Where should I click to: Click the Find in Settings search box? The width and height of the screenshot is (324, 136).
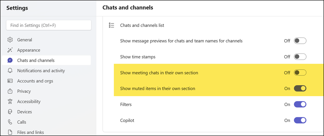coord(49,25)
